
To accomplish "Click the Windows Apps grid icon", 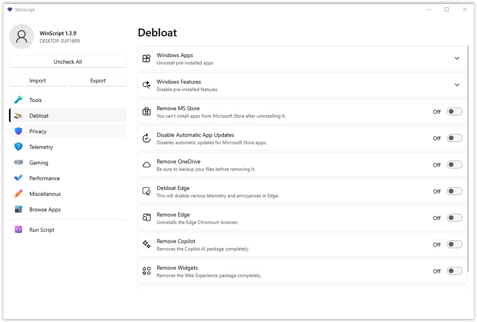I will pyautogui.click(x=146, y=58).
